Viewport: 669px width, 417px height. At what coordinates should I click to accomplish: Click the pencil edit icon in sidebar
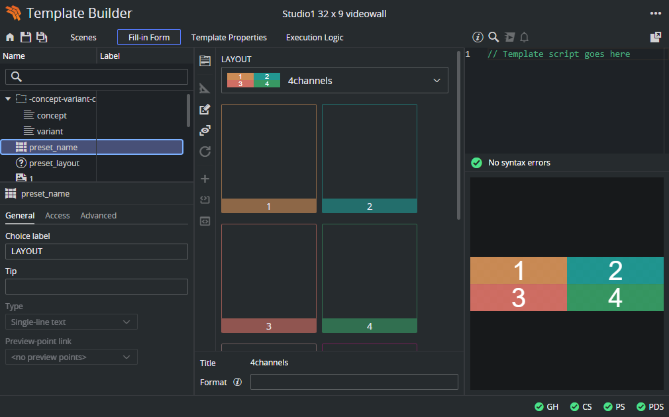click(x=205, y=109)
